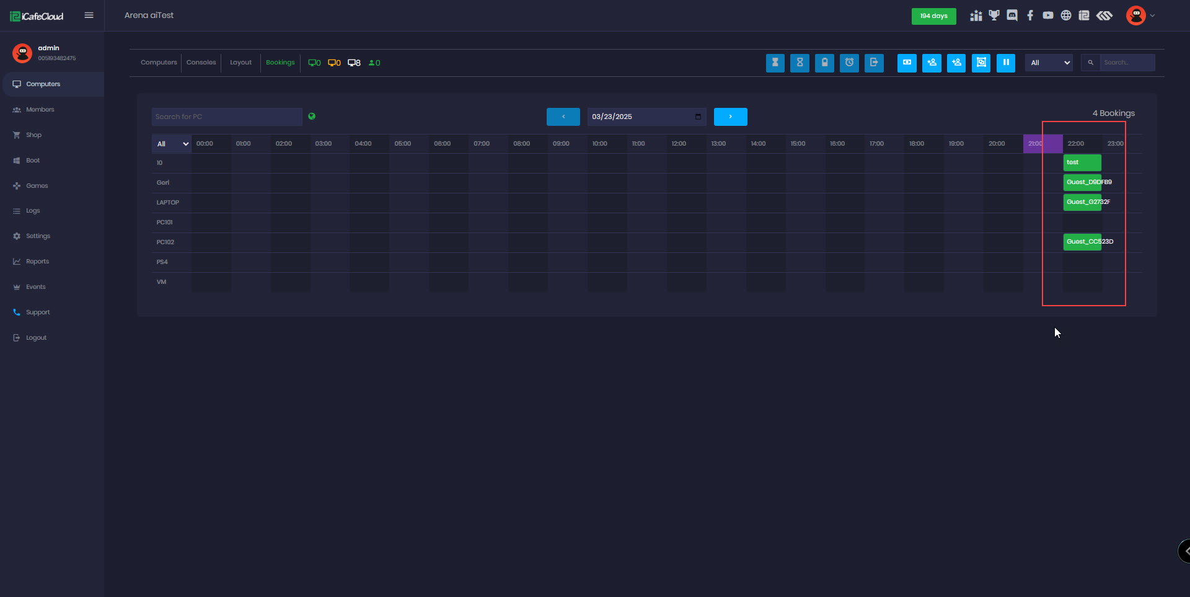The height and width of the screenshot is (597, 1190).
Task: Click the Search for PC field
Action: [x=227, y=117]
